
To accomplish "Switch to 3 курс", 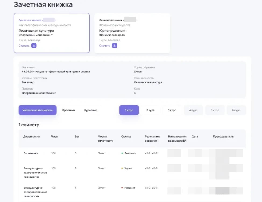I will click(172, 110).
